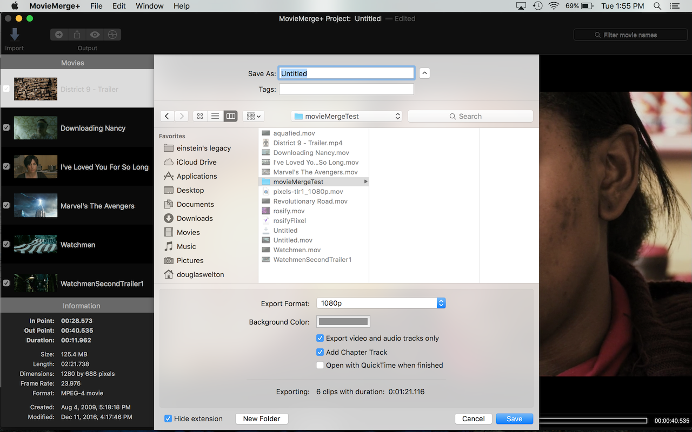Click the playback progress bar
Viewport: 692px width, 432px height.
pyautogui.click(x=593, y=420)
